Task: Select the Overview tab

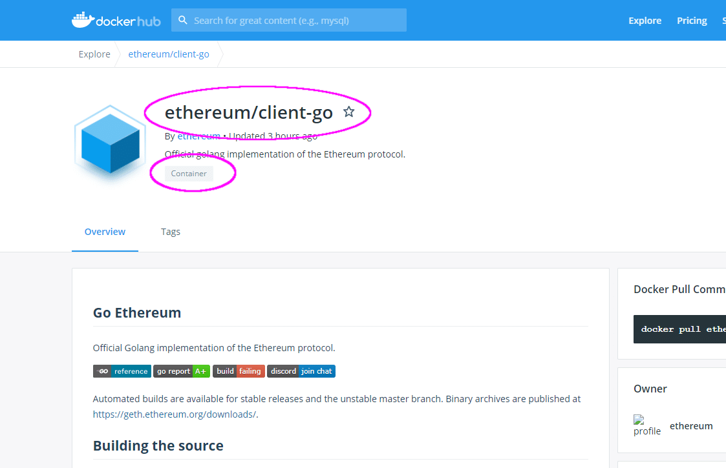Action: pyautogui.click(x=105, y=231)
